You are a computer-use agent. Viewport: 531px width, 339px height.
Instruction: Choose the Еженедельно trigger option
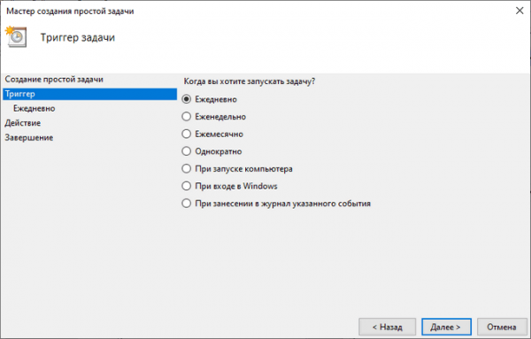coord(186,117)
